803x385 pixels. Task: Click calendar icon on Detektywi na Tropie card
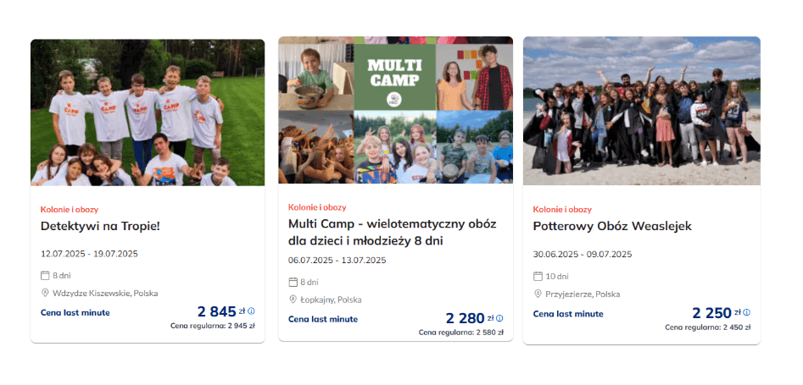click(x=46, y=275)
